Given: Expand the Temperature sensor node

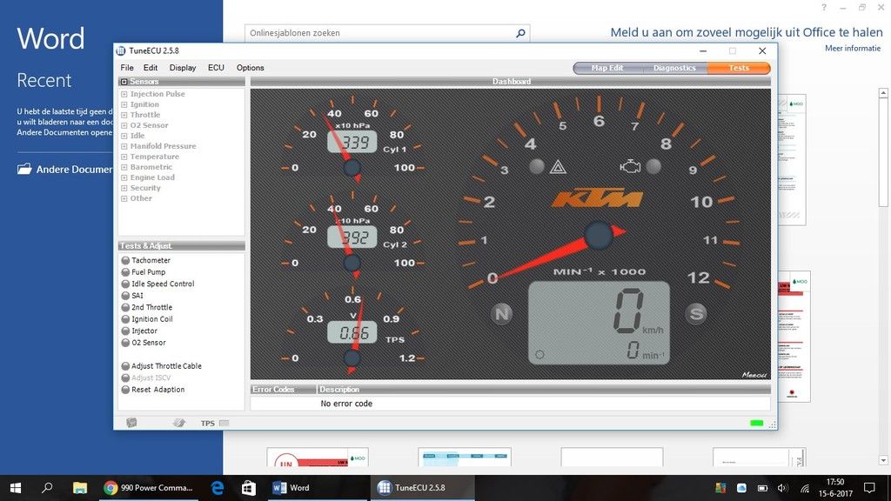Looking at the screenshot, I should [124, 157].
